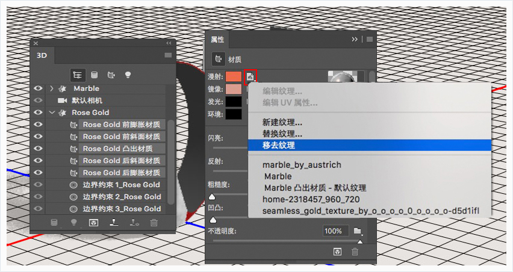Hide the Rose Gold mesh group
Image resolution: width=513 pixels, height=272 pixels.
39,113
